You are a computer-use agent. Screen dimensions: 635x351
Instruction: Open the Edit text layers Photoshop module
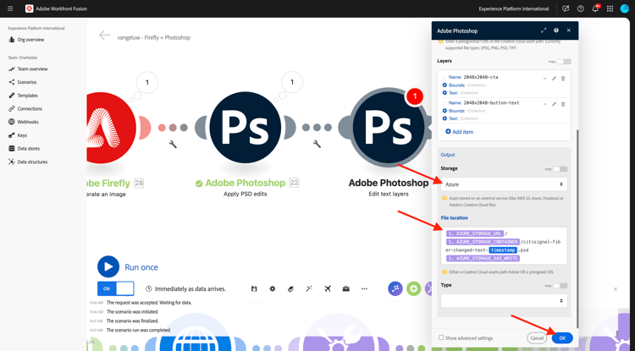(387, 128)
